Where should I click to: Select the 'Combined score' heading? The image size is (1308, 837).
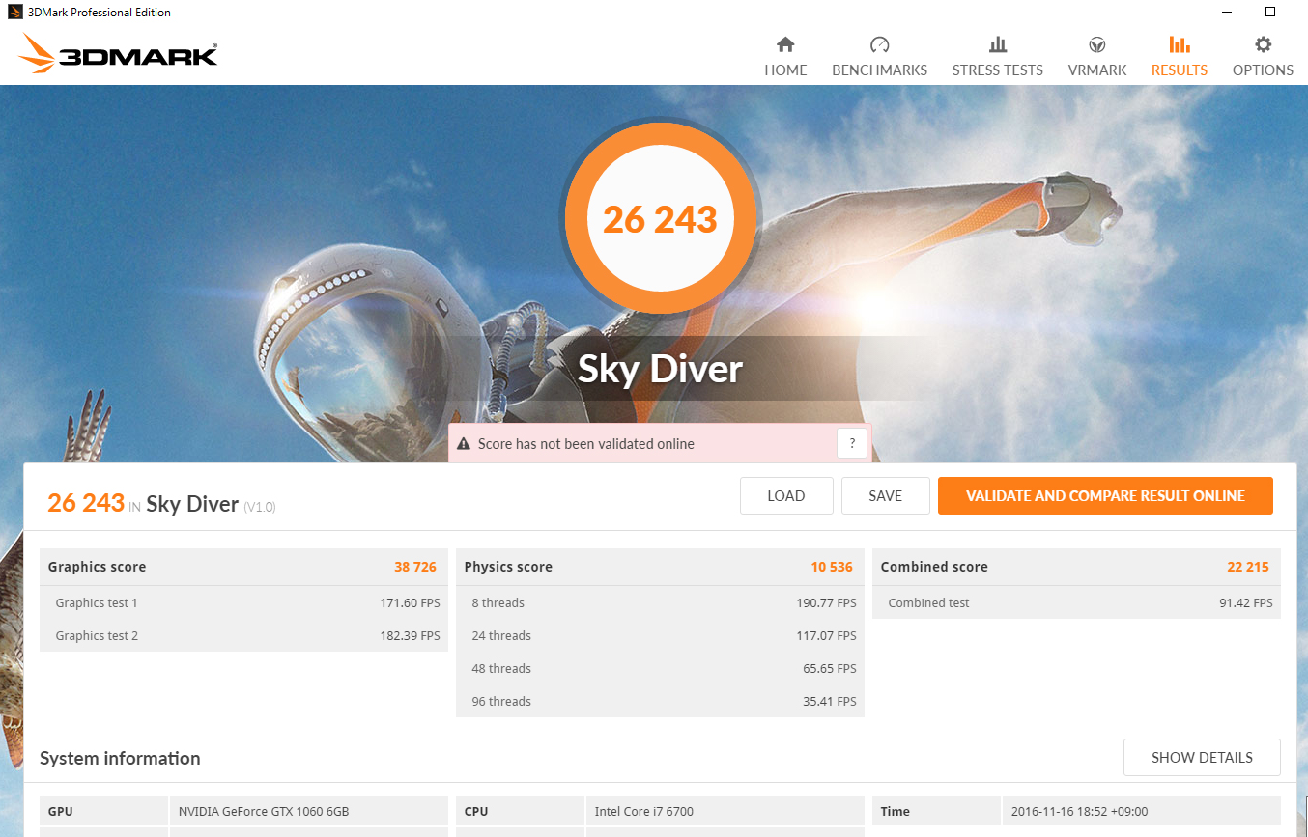click(x=934, y=567)
